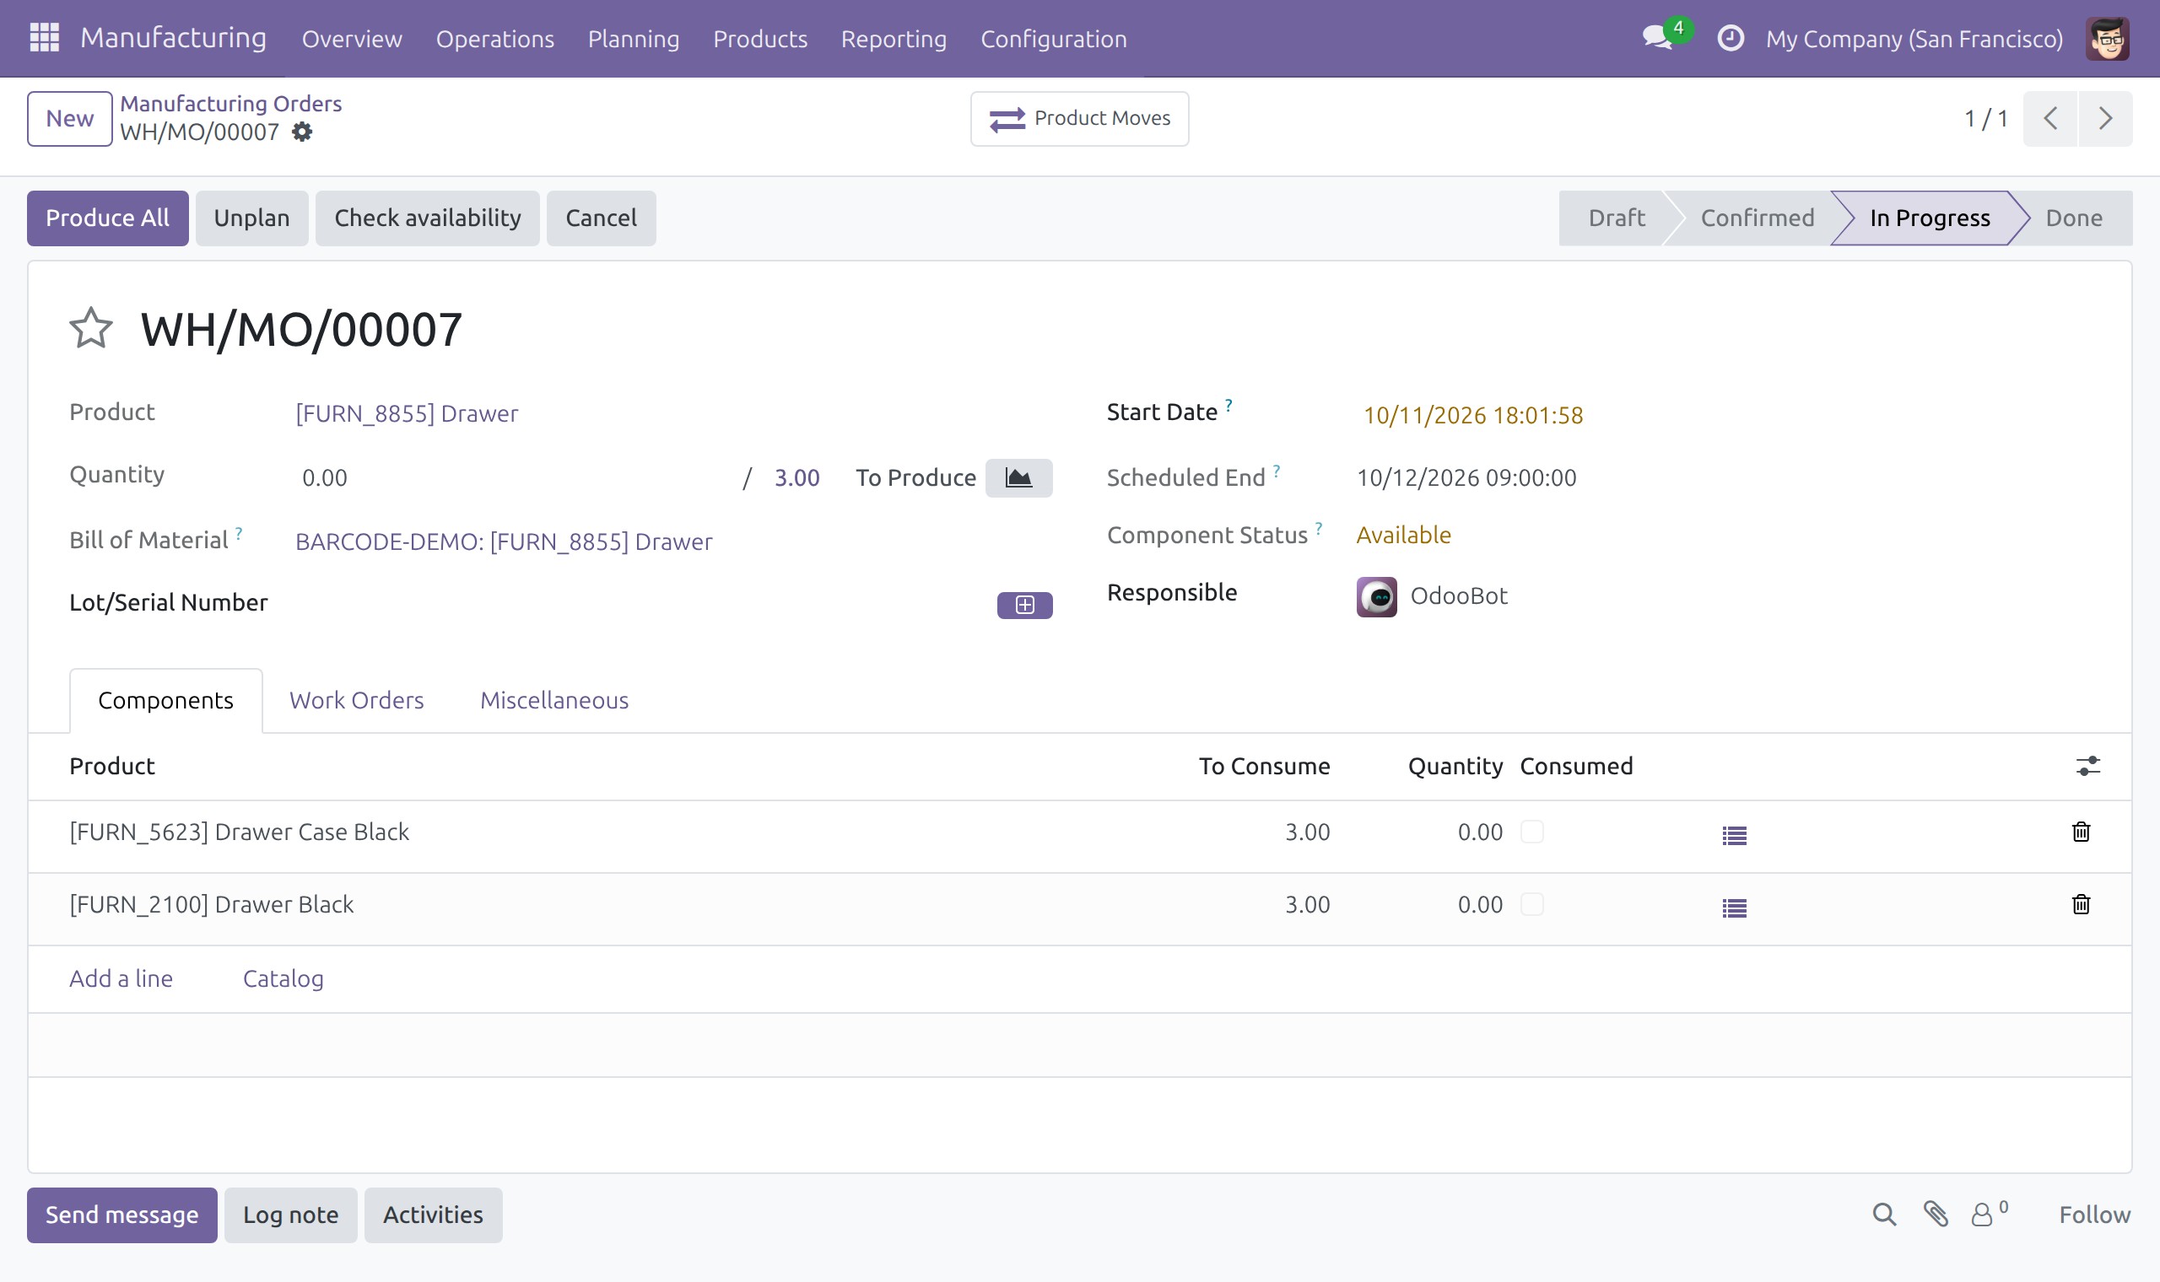2160x1282 pixels.
Task: Open the Planning menu
Action: coord(634,39)
